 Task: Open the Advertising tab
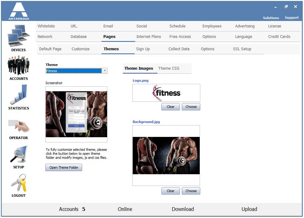point(245,26)
